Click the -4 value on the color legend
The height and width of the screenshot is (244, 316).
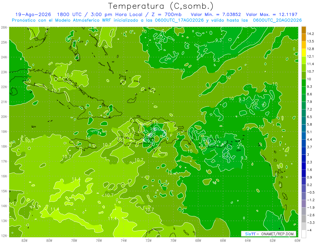(x=309, y=230)
